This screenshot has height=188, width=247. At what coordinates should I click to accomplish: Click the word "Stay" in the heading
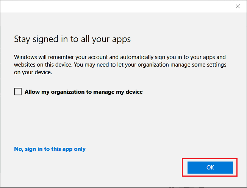(22, 39)
